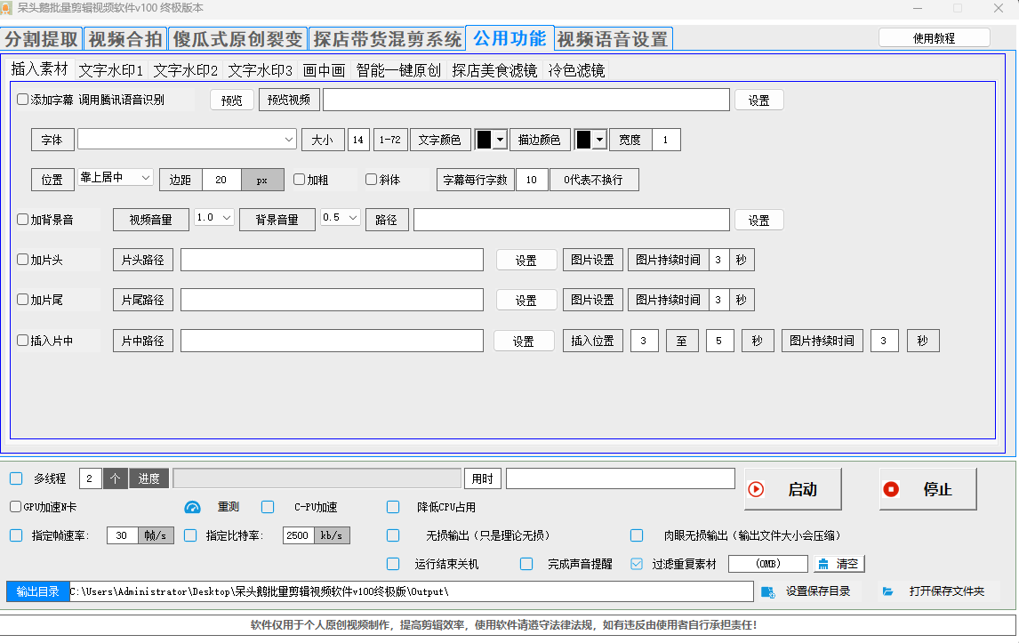Click the 片头路径 text input field
The height and width of the screenshot is (643, 1019).
pyautogui.click(x=332, y=260)
